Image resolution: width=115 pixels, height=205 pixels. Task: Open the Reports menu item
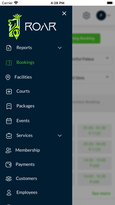click(x=24, y=48)
